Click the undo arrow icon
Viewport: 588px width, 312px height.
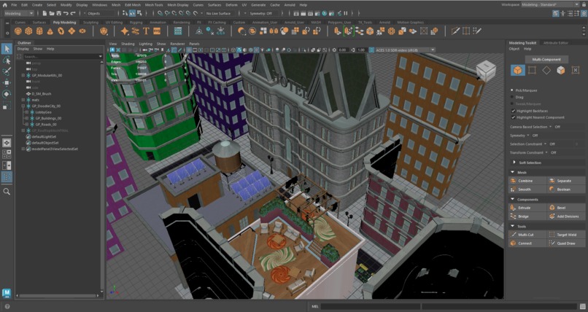(x=66, y=13)
